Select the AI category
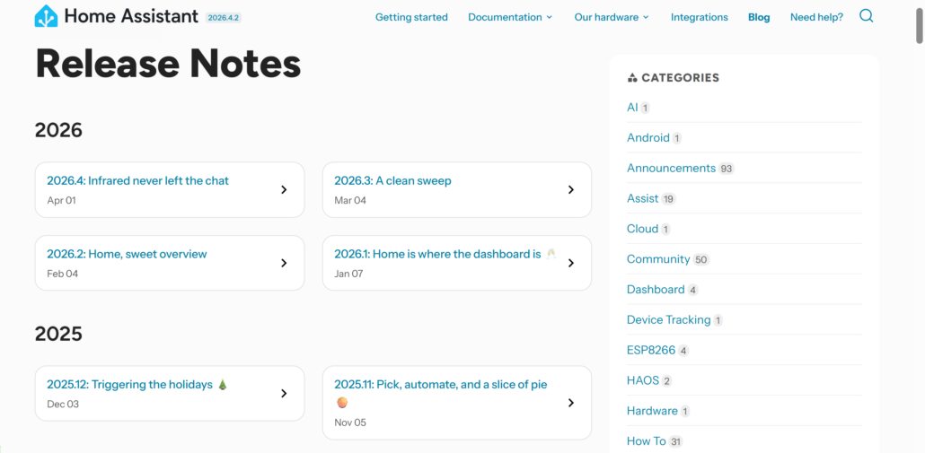 [632, 108]
